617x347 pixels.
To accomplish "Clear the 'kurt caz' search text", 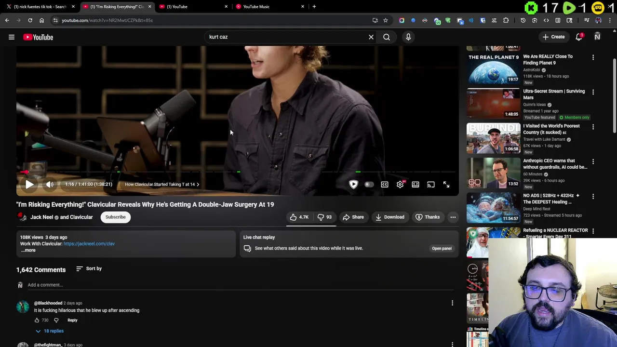I will pyautogui.click(x=371, y=37).
